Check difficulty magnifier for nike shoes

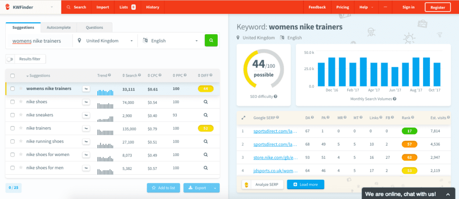(205, 102)
